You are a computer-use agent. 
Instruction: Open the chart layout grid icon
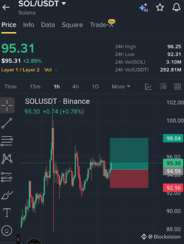coord(178,87)
